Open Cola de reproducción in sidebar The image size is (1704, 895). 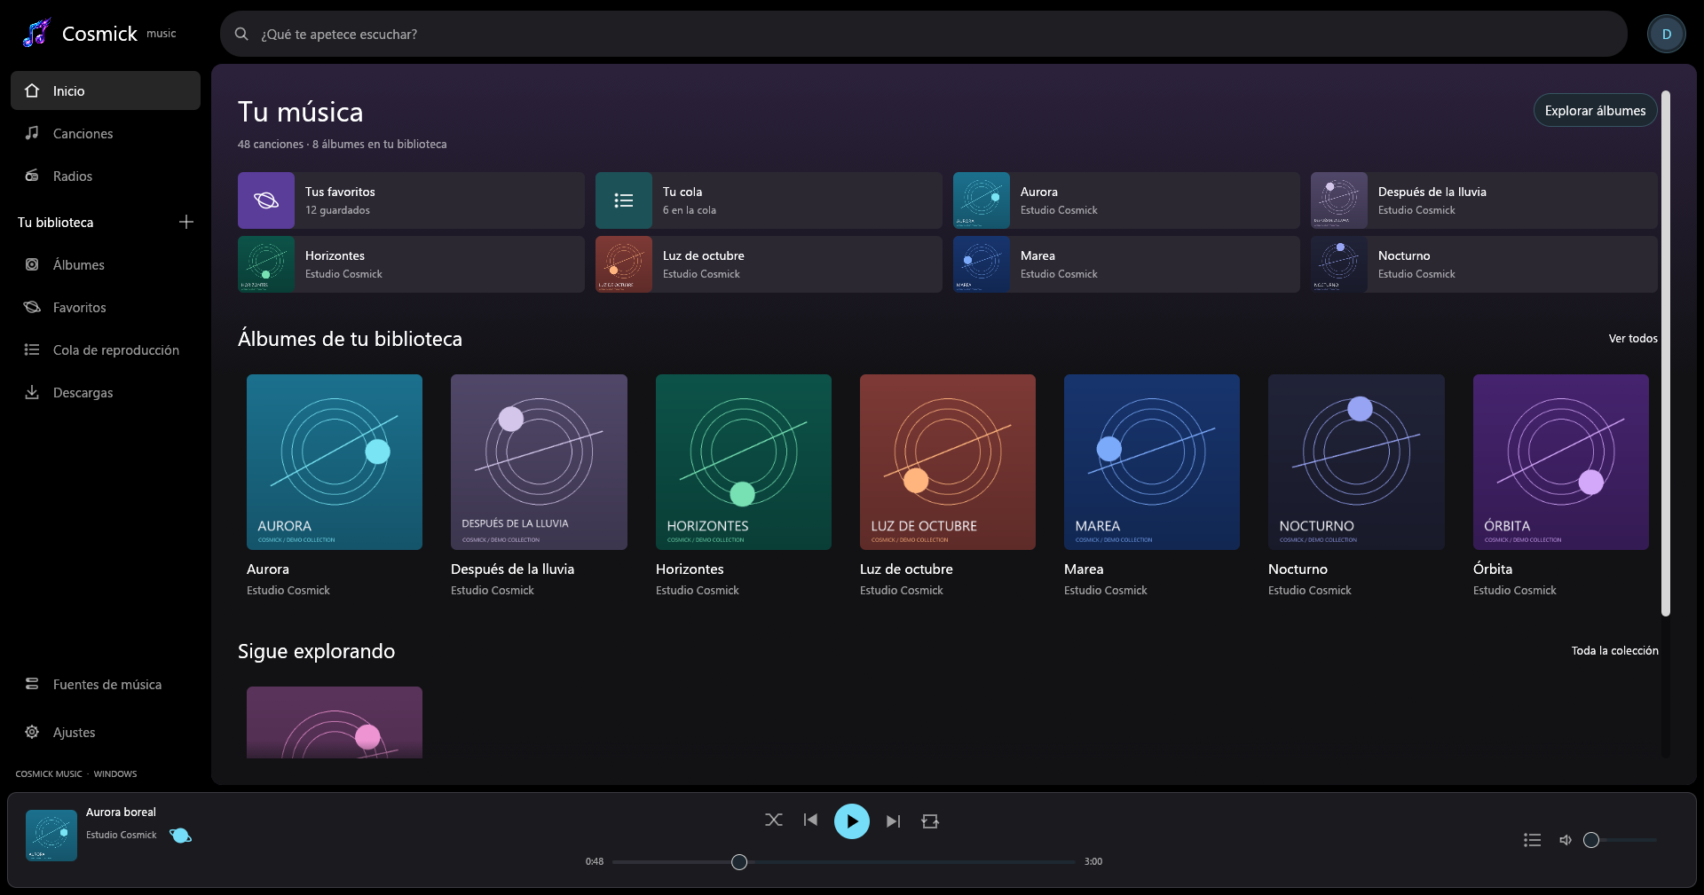coord(106,349)
